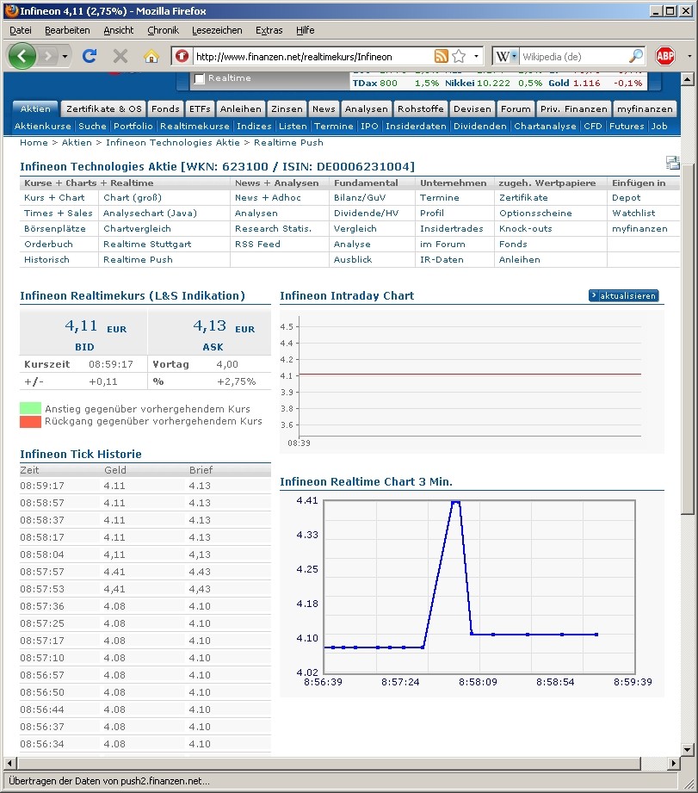Click the Wikipedia (de) search field
Image resolution: width=698 pixels, height=793 pixels.
[x=574, y=57]
